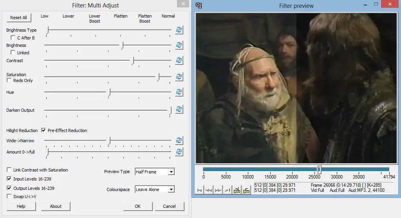Viewport: 401px width, 218px height.
Task: Go to previous key frame (left key icon)
Action: click(x=237, y=190)
